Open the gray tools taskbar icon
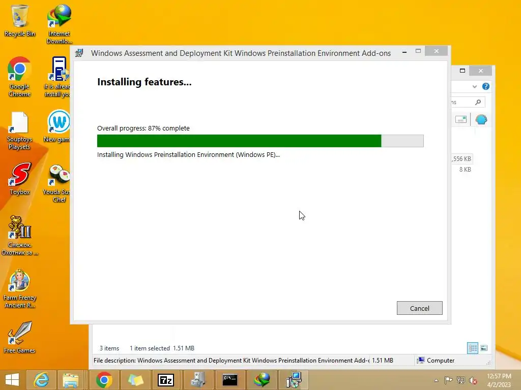This screenshot has height=390, width=521. click(198, 380)
